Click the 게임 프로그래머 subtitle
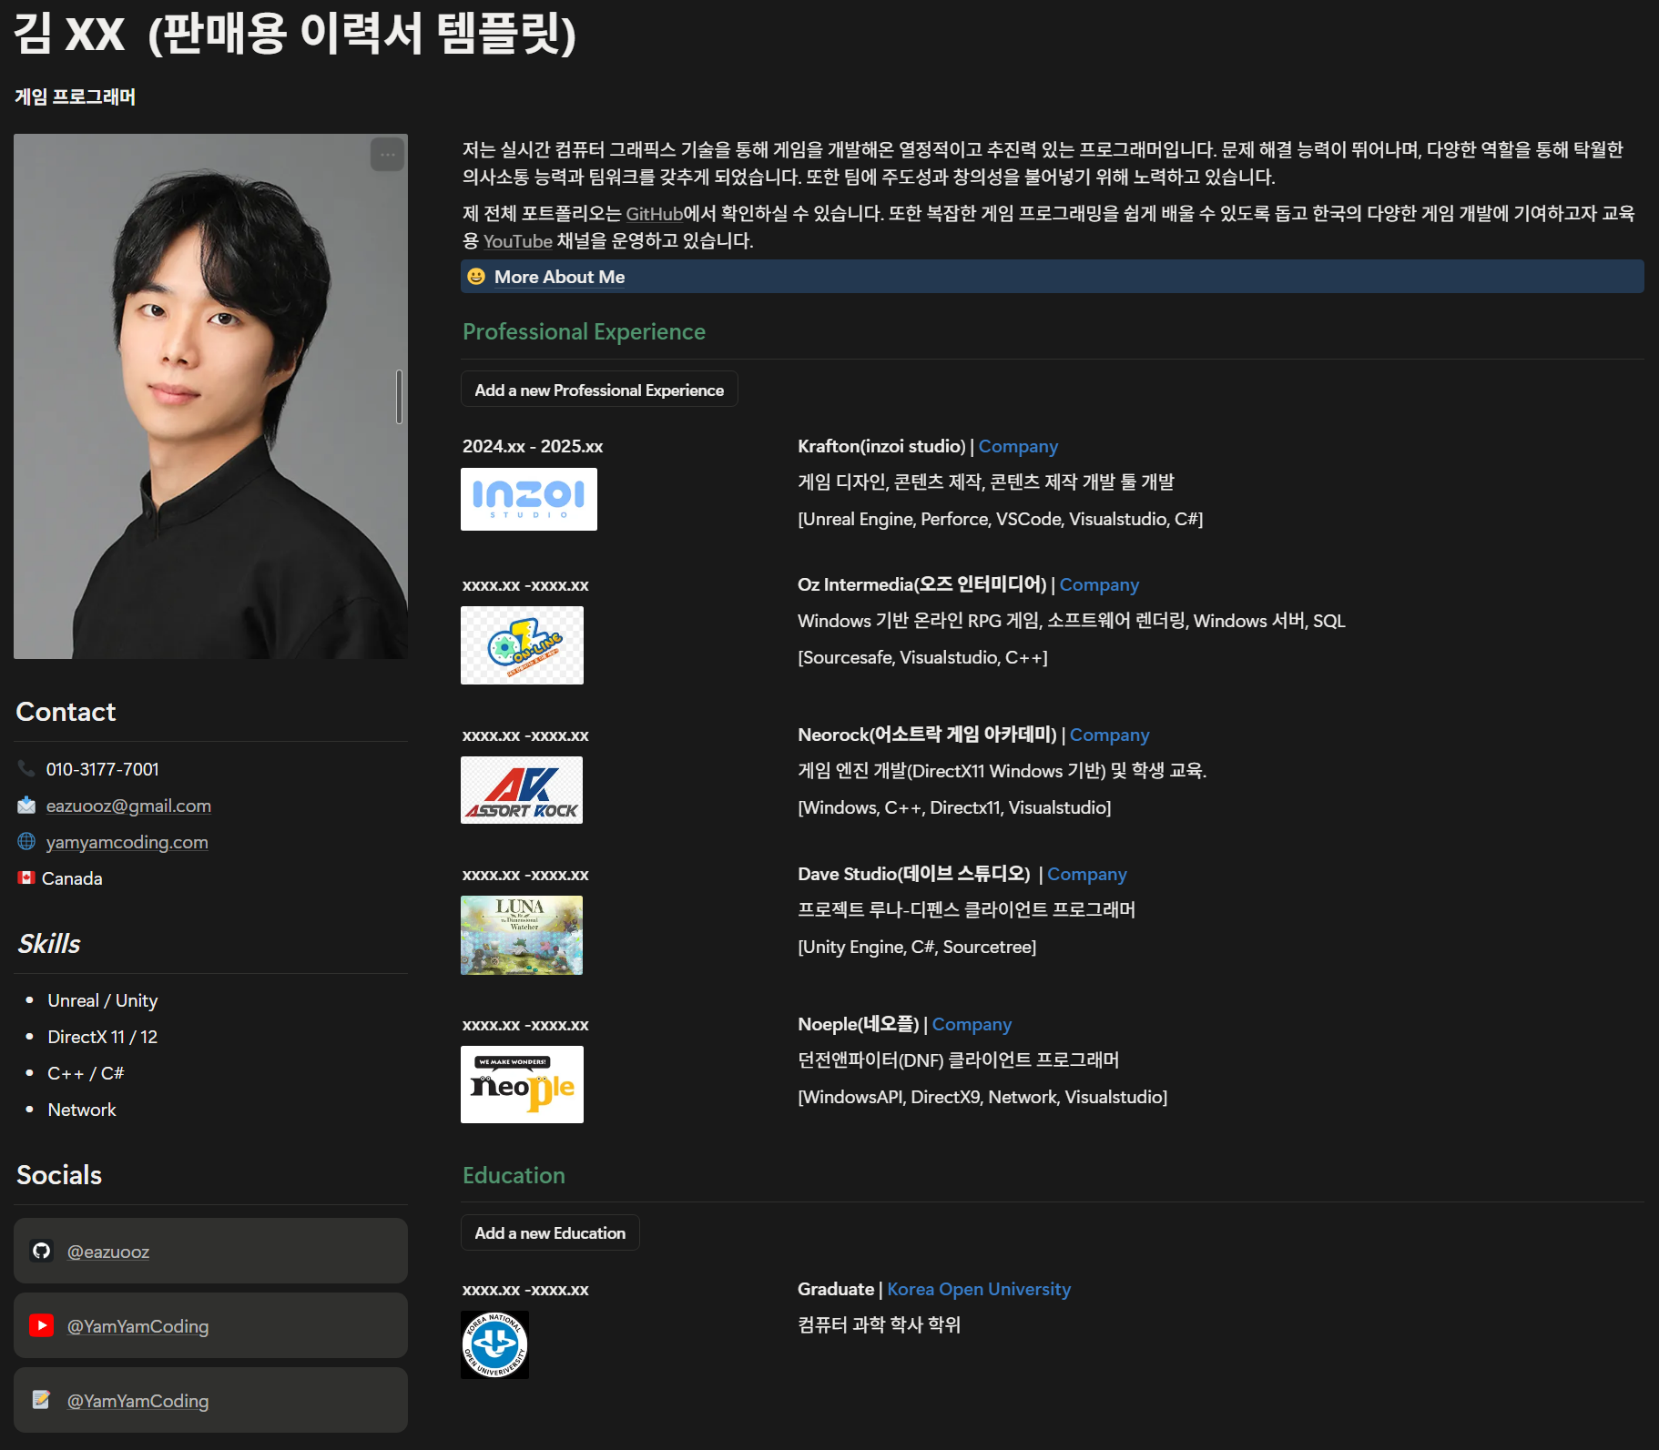The width and height of the screenshot is (1659, 1450). coord(76,96)
